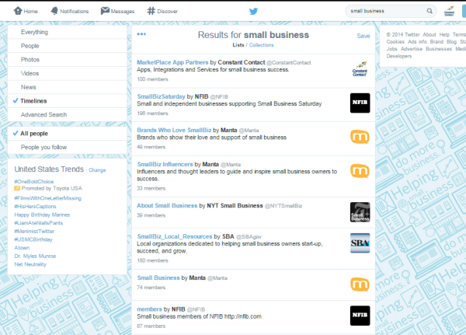Image resolution: width=466 pixels, height=335 pixels.
Task: Open the Brands Who Love SmallBiz list
Action: pos(174,131)
